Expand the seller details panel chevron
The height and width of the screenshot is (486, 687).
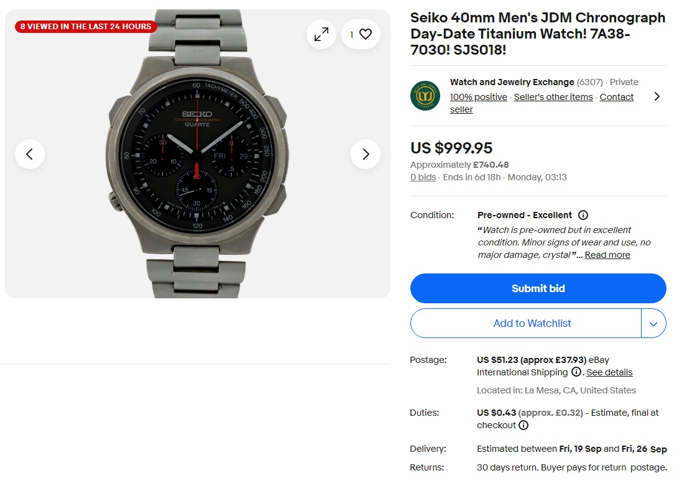point(657,96)
